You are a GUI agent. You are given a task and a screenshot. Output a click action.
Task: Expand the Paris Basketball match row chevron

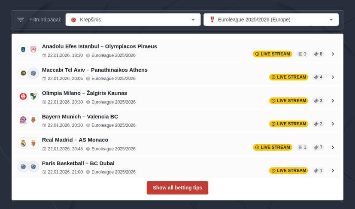[x=333, y=170]
